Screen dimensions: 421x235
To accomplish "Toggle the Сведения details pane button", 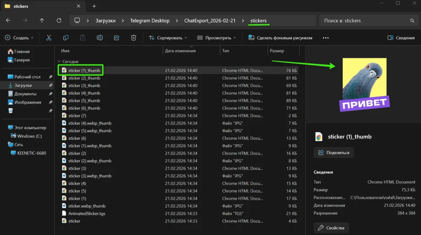I will 401,38.
